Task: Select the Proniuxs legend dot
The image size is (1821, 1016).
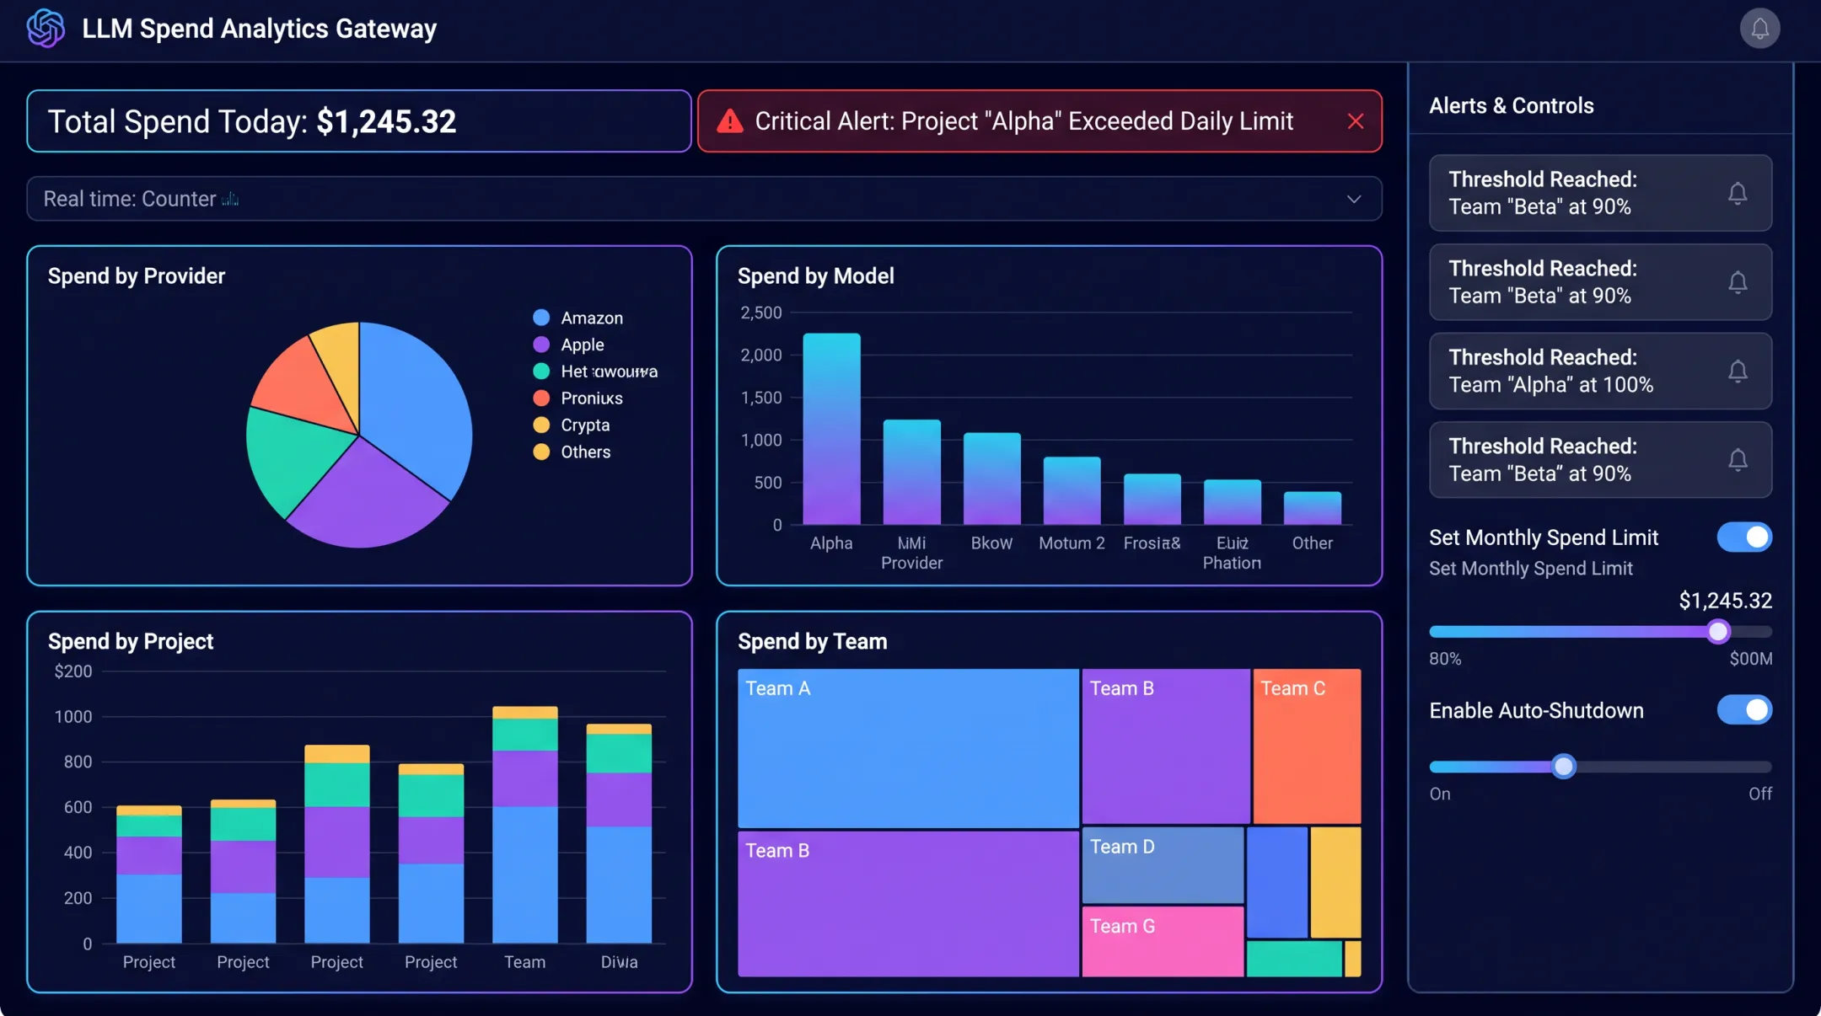Action: click(541, 398)
